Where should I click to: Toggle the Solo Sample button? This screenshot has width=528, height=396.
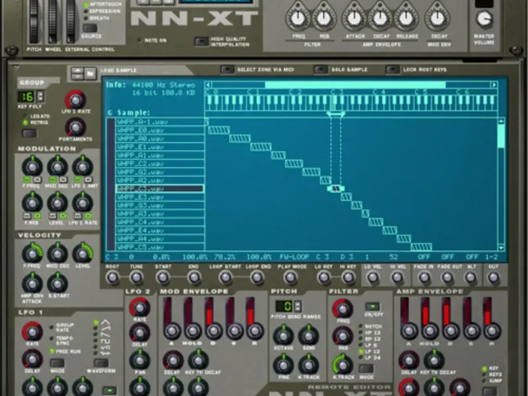pyautogui.click(x=321, y=70)
